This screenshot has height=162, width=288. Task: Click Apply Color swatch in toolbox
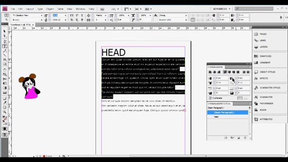point(4,129)
